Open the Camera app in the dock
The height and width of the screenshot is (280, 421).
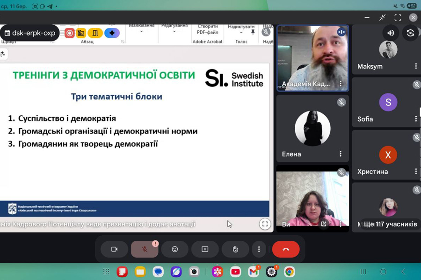(194, 272)
